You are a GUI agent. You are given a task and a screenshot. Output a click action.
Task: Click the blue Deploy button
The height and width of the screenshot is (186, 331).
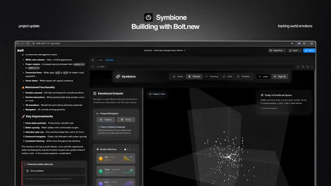(309, 51)
